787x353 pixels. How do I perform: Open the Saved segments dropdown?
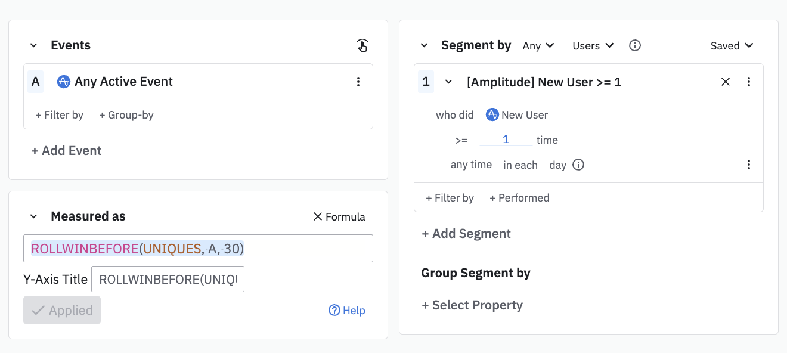coord(732,45)
